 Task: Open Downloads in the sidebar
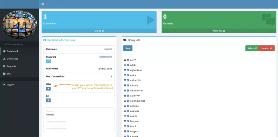tap(12, 59)
